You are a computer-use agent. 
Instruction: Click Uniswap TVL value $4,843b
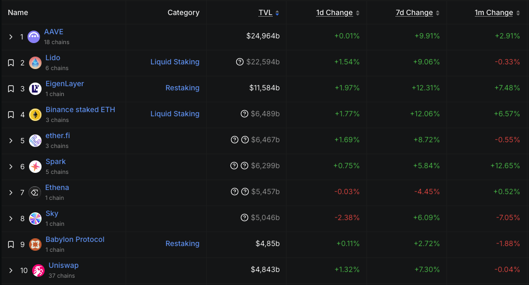pyautogui.click(x=265, y=269)
